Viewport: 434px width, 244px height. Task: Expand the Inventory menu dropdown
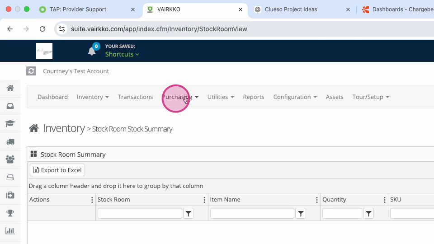tap(93, 97)
